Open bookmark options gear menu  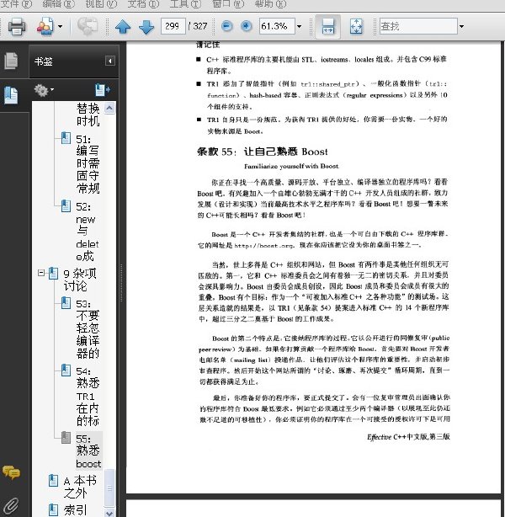pos(44,90)
